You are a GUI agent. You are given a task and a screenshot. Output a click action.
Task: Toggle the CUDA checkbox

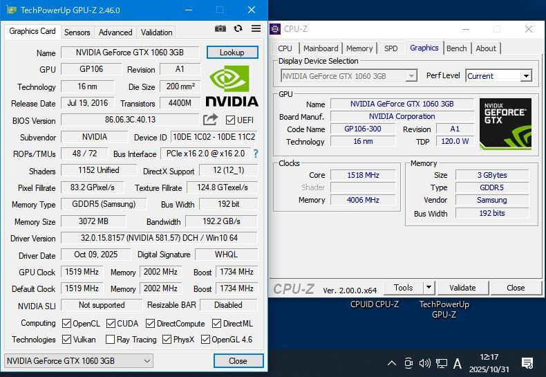coord(111,323)
